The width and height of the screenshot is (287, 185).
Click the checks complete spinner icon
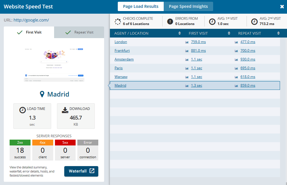click(118, 22)
